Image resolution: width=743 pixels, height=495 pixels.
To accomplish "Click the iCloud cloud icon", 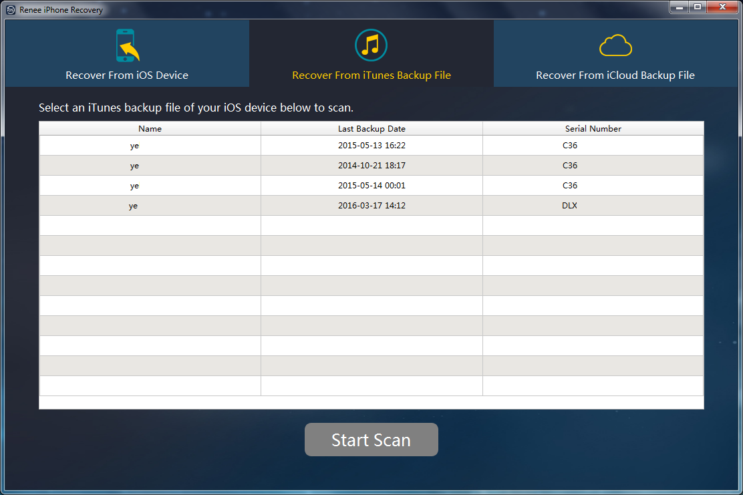I will [x=615, y=46].
